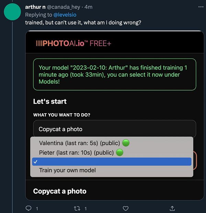Viewport: 206px width, 213px height.
Task: Click the retweet arrows icon
Action: pyautogui.click(x=77, y=208)
